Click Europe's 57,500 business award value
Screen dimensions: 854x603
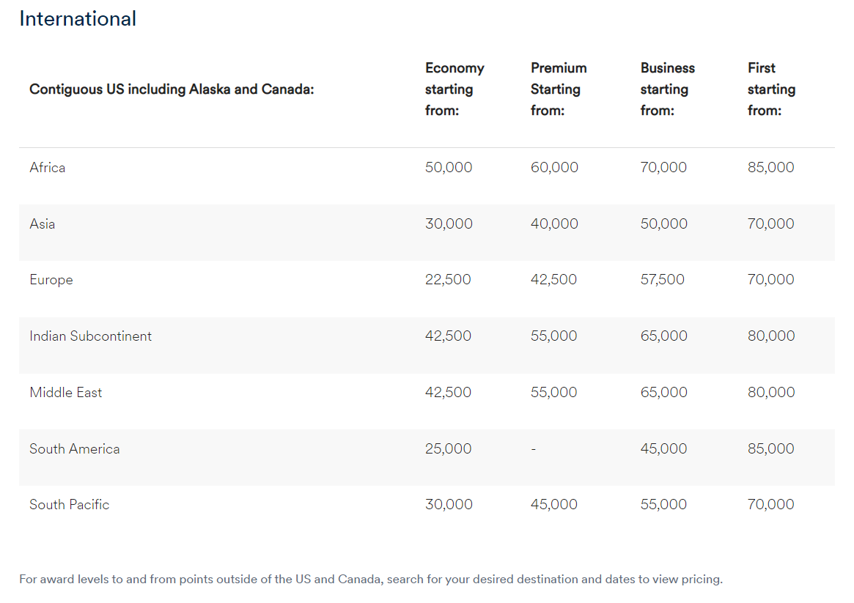click(x=663, y=280)
